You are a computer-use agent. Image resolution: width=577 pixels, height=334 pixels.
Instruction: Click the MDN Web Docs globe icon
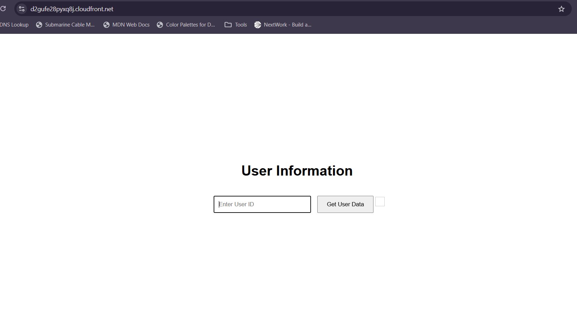click(106, 25)
